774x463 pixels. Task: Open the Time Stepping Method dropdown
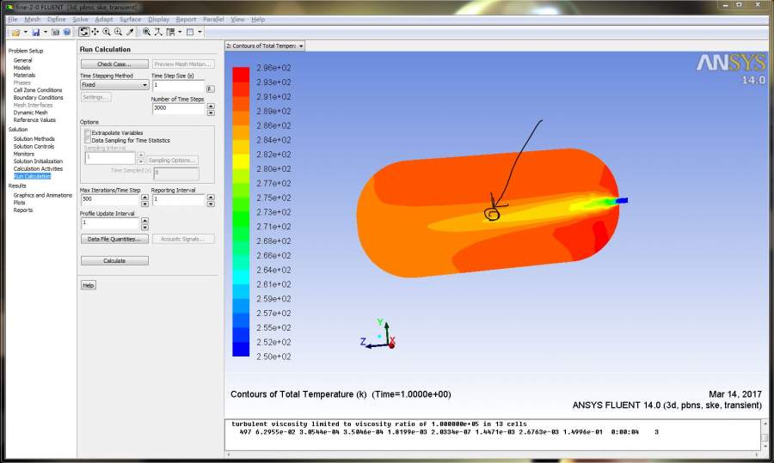(114, 85)
